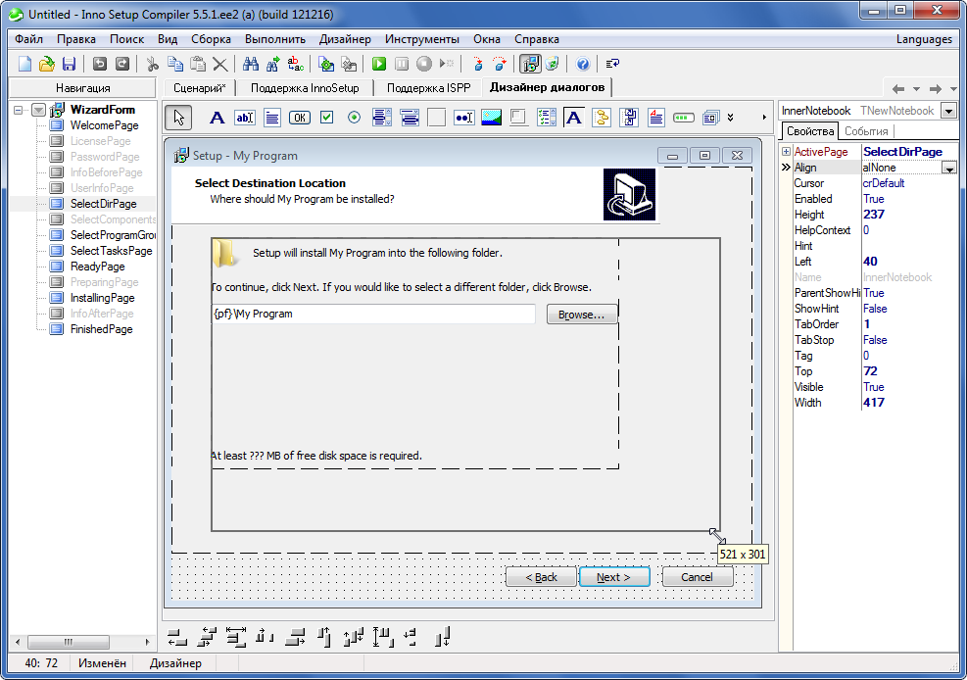Expand the ActivePage property plus sign
This screenshot has height=680, width=967.
786,152
